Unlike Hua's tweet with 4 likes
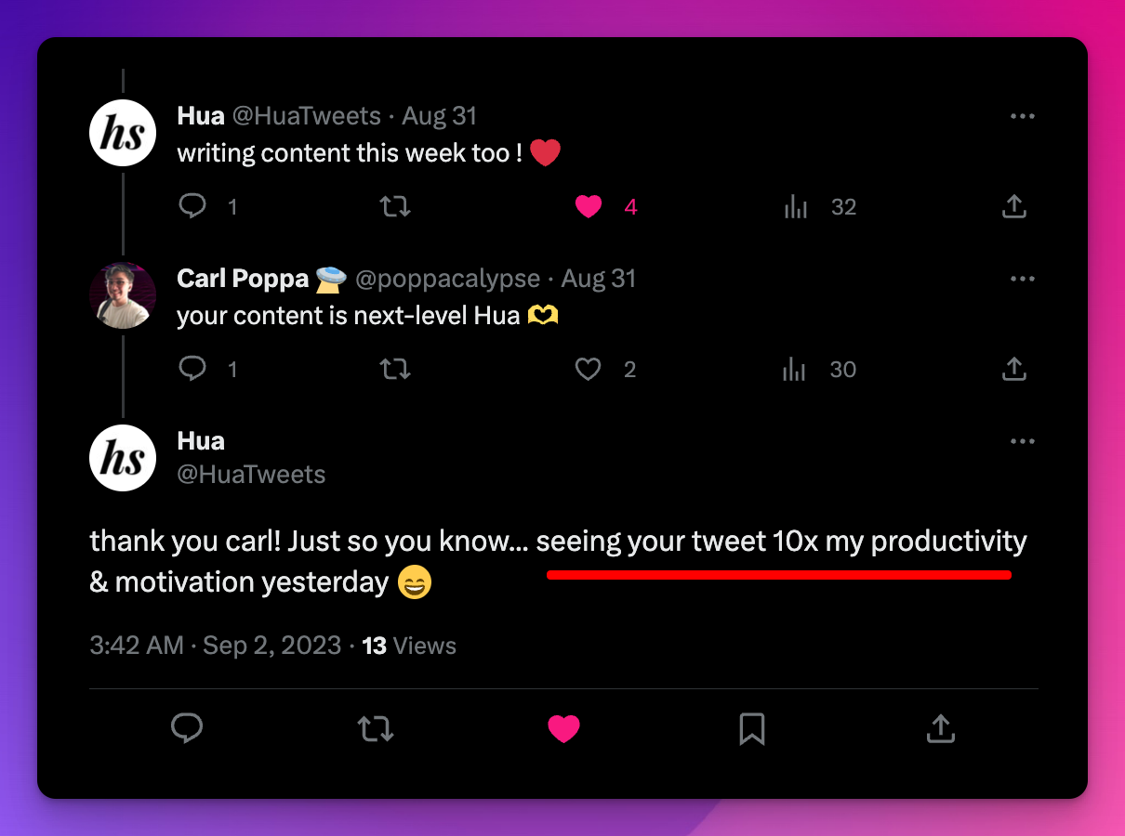 (589, 206)
